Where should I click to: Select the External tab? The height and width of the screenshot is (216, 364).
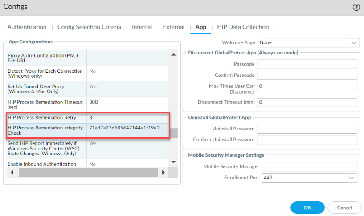click(x=173, y=27)
